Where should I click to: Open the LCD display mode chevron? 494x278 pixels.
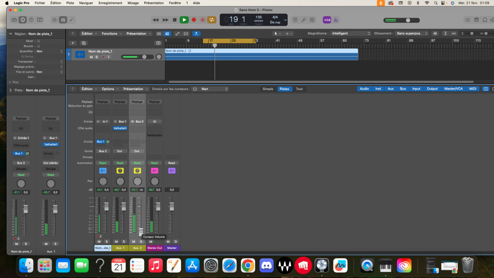coord(285,20)
